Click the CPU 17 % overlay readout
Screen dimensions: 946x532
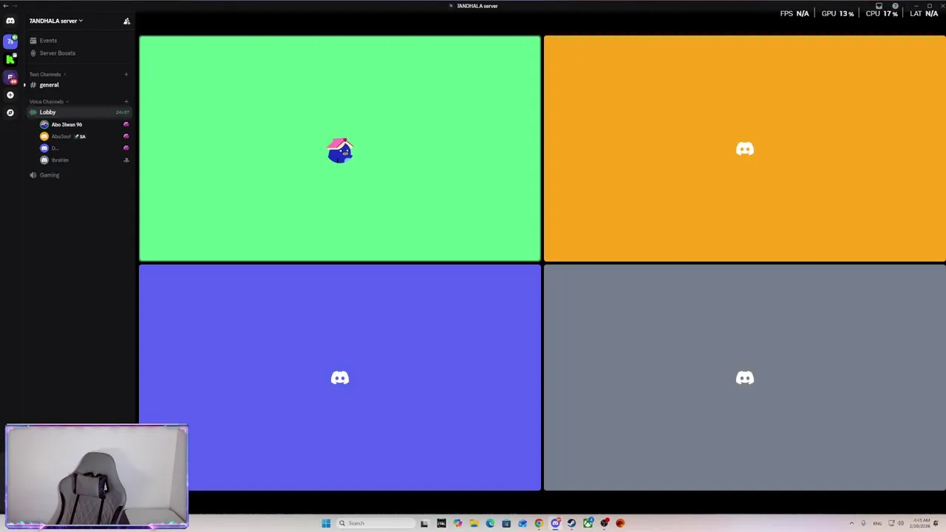pos(882,13)
